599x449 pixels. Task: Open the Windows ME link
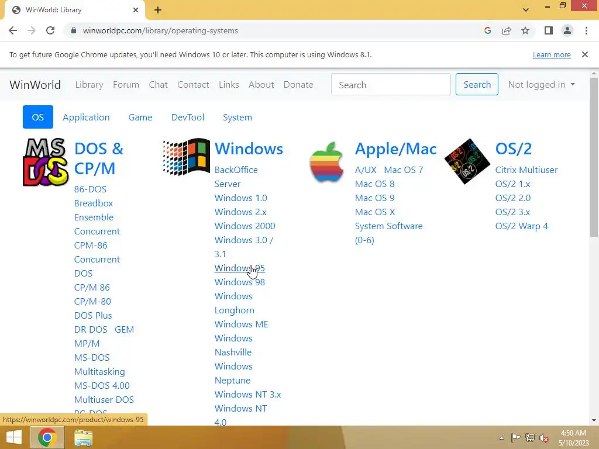[x=242, y=324]
